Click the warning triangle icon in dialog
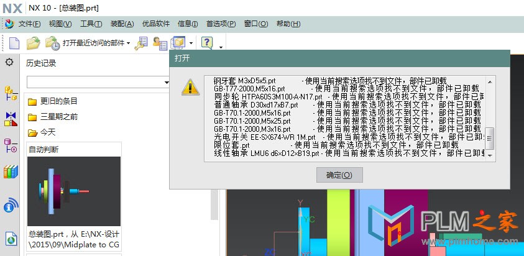This screenshot has height=256, width=524. coord(190,88)
